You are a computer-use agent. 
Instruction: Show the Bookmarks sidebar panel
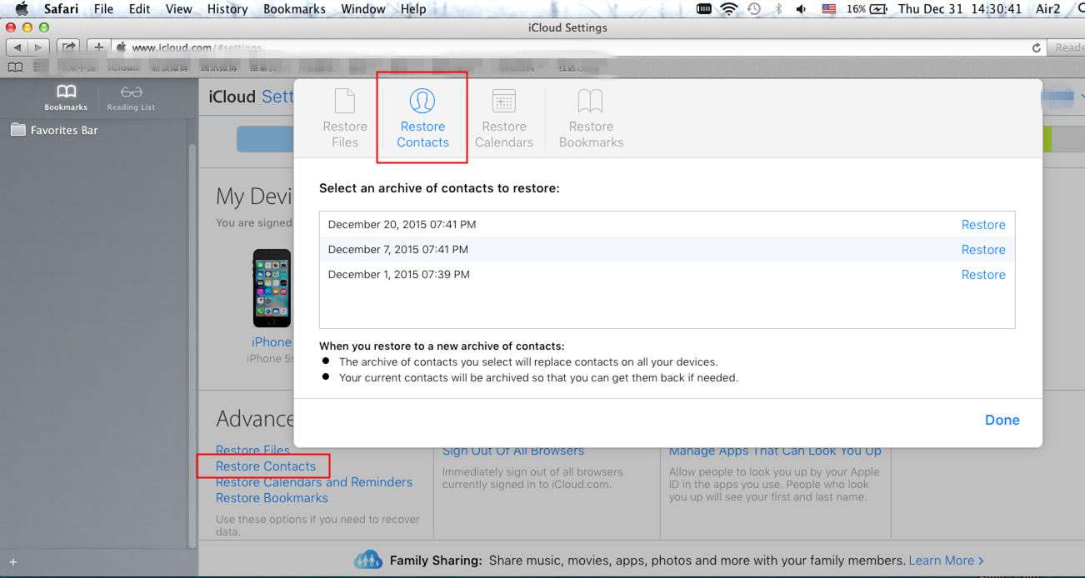66,97
